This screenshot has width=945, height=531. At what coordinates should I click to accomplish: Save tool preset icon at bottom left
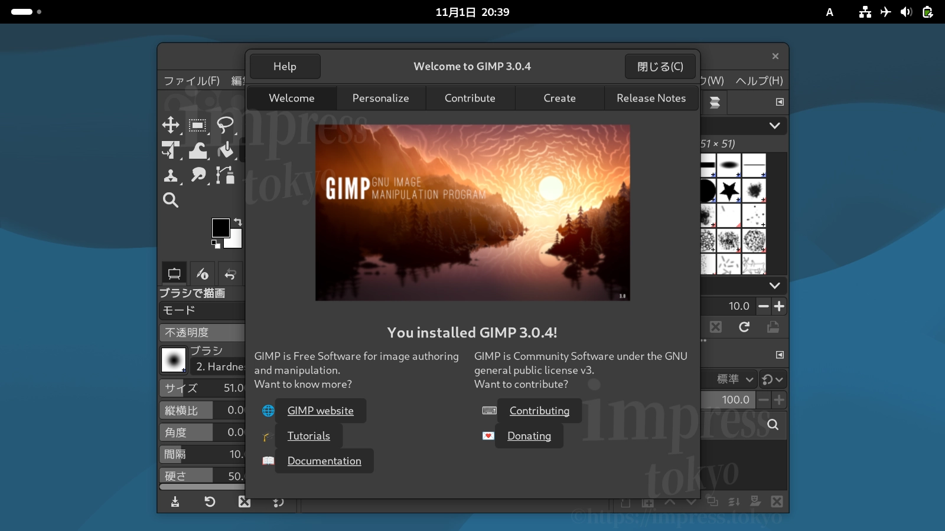click(x=175, y=501)
